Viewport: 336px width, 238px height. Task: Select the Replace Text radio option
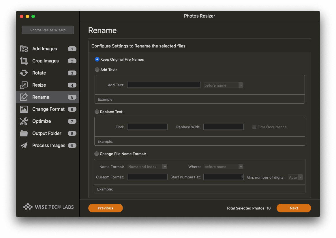[97, 112]
